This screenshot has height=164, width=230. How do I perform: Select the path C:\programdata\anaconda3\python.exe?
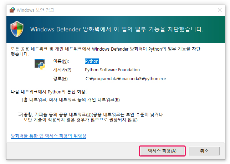click(126, 79)
